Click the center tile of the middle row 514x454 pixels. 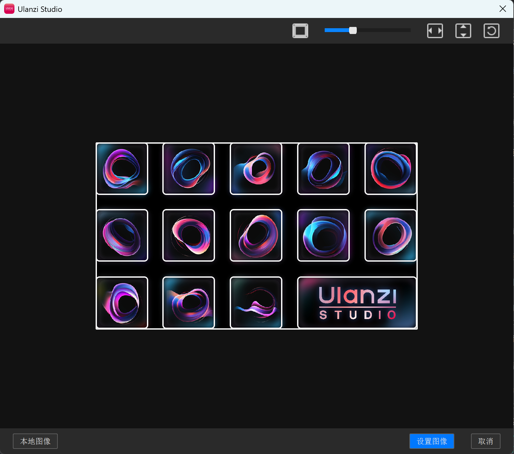[x=256, y=235]
